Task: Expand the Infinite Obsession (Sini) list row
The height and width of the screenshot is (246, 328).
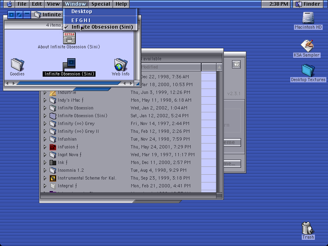Action: click(45, 116)
